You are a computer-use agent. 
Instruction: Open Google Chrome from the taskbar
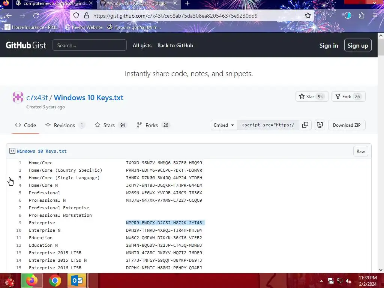pos(55,280)
